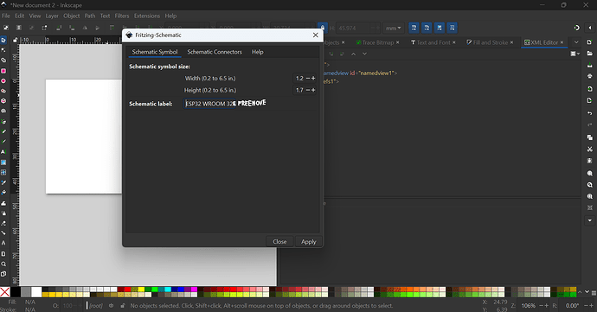Close the XML Editor panel tab
This screenshot has height=312, width=597.
(562, 42)
